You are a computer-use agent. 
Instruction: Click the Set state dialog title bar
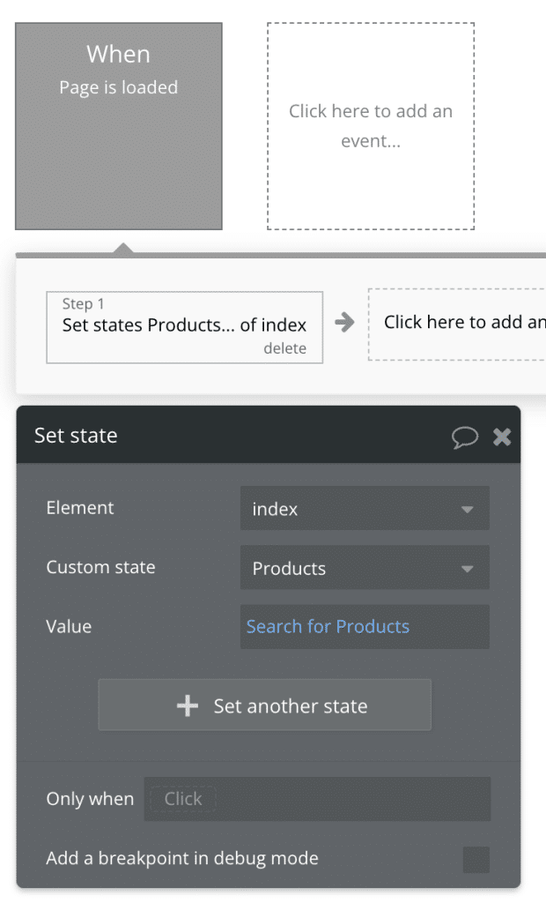[220, 437]
